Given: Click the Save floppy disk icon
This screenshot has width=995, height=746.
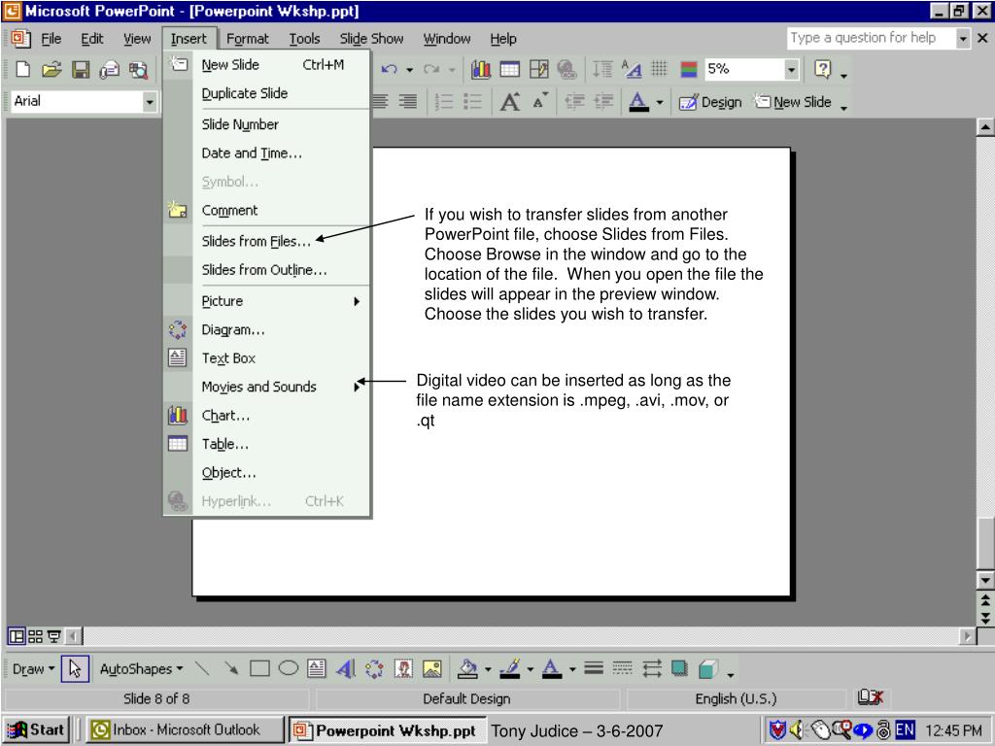Looking at the screenshot, I should click(x=81, y=69).
